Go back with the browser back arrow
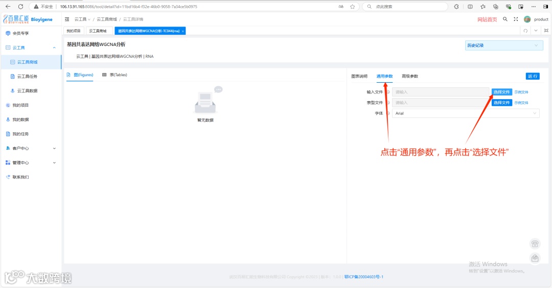Image resolution: width=552 pixels, height=288 pixels. [8, 6]
